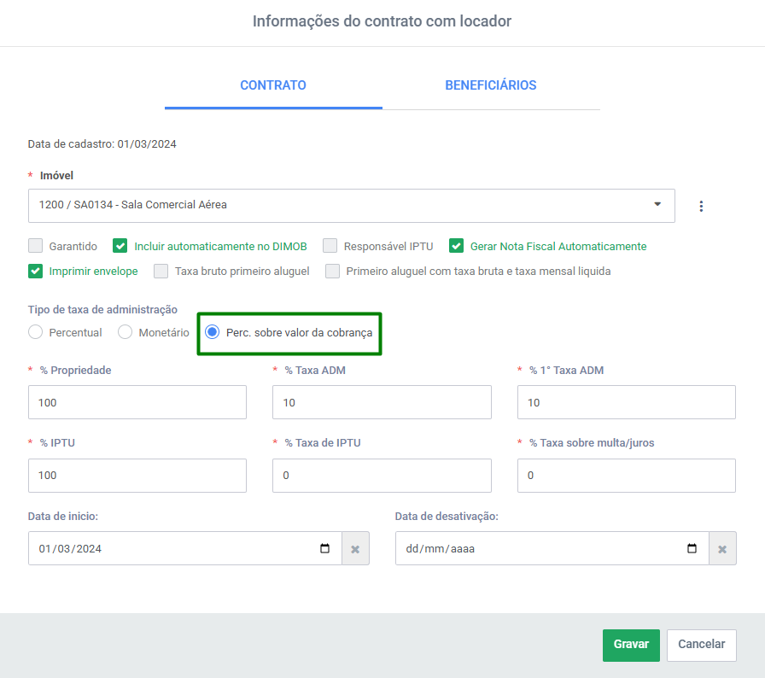Open the three-dot menu beside Imóvel
This screenshot has width=765, height=678.
click(701, 207)
